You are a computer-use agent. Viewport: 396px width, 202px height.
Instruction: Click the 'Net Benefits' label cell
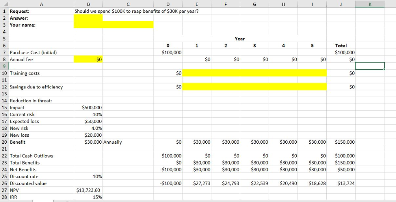pos(41,170)
